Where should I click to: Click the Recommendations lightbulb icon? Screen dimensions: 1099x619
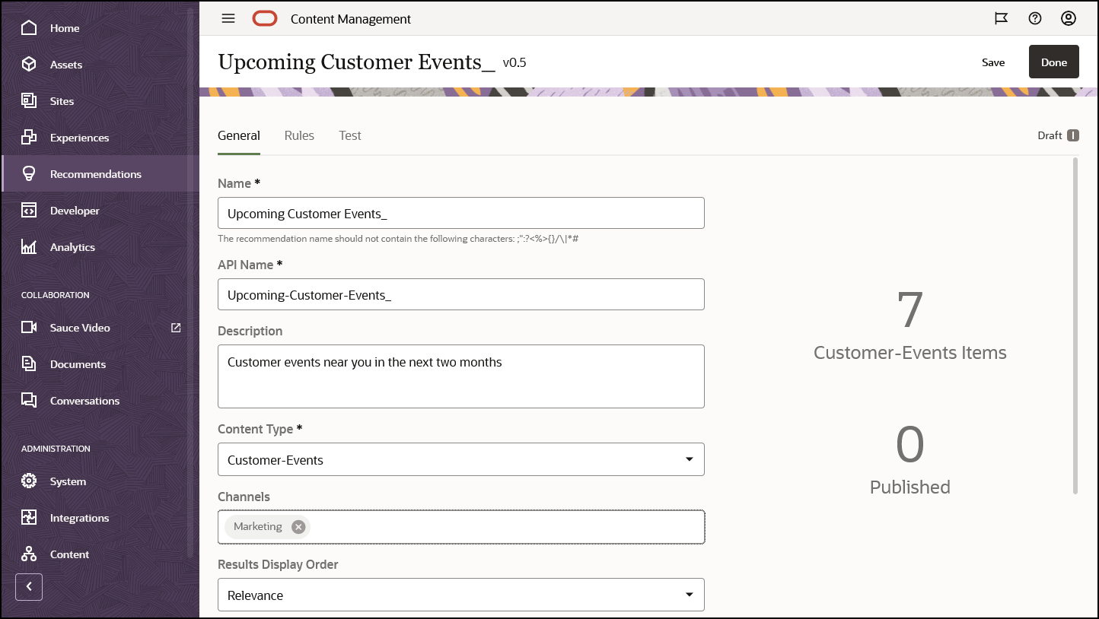pos(29,174)
